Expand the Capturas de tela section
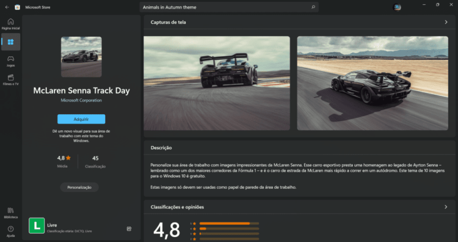 pos(446,22)
